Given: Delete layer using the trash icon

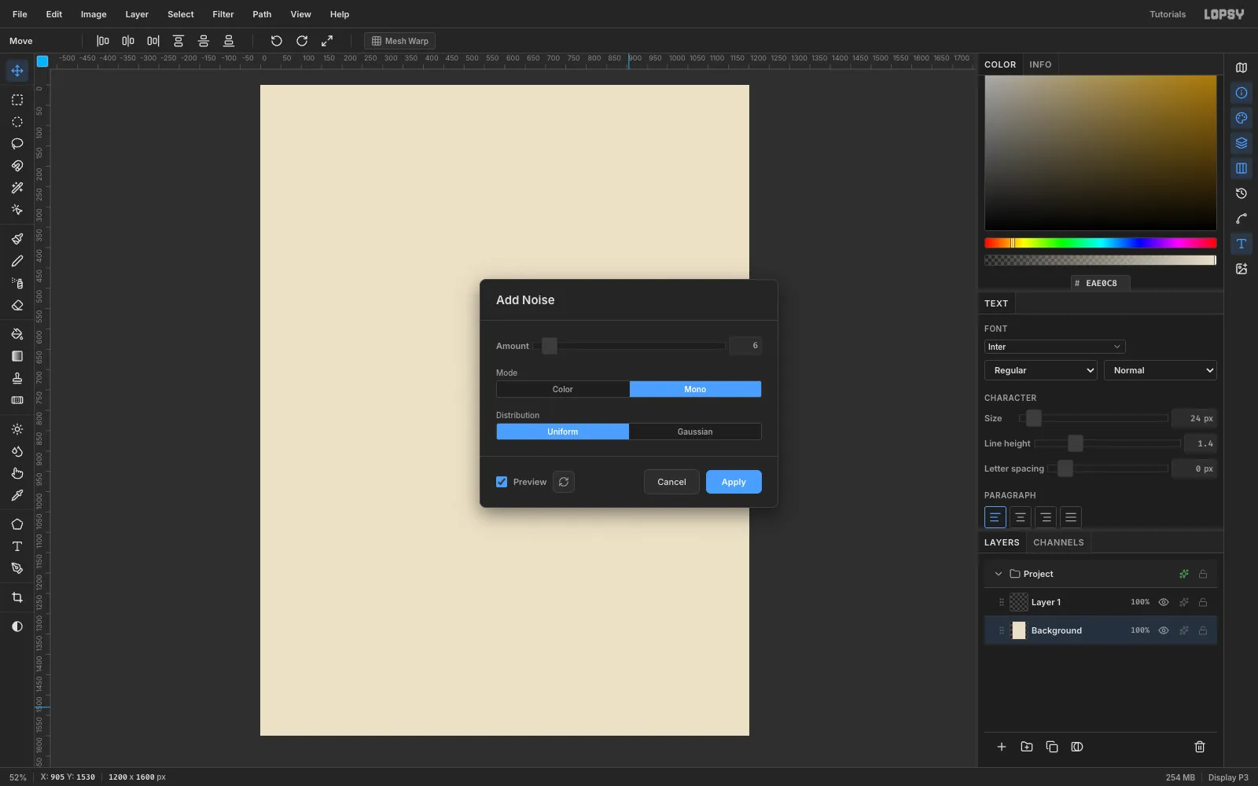Looking at the screenshot, I should pyautogui.click(x=1200, y=747).
